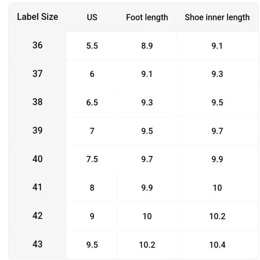Select label size 38 cell
Image resolution: width=260 pixels, height=260 pixels.
pyautogui.click(x=38, y=102)
